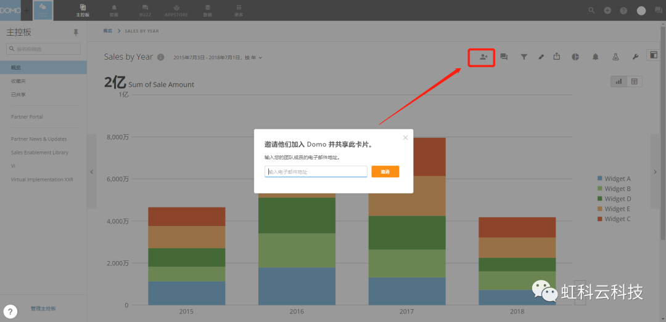The width and height of the screenshot is (666, 322).
Task: Click the pin icon beside 主控板
Action: click(76, 32)
